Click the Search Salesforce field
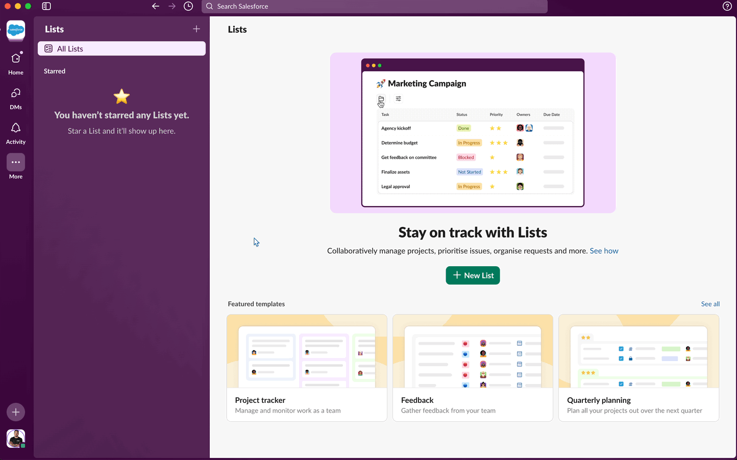 tap(375, 6)
